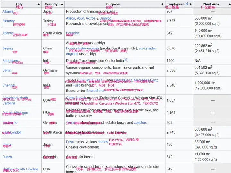Select plant area 229,862 m²

click(x=203, y=46)
